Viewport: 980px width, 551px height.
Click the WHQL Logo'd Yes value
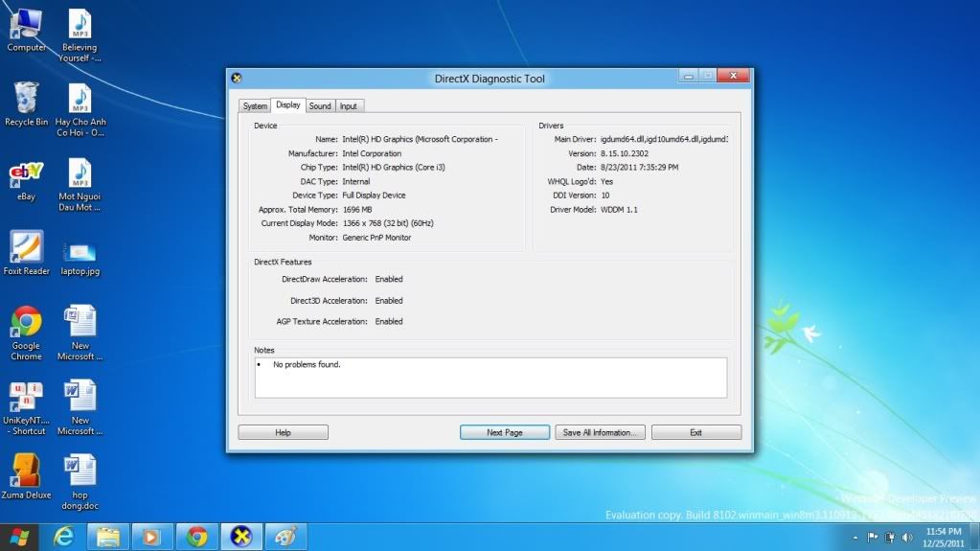(607, 181)
